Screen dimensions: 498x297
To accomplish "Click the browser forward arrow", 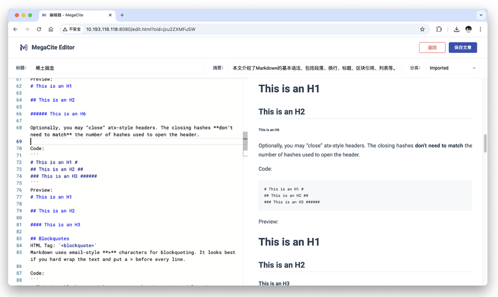I will pos(27,29).
